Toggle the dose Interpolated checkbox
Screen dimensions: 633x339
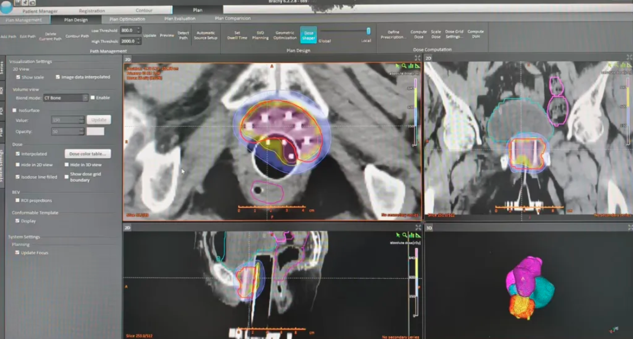(17, 154)
